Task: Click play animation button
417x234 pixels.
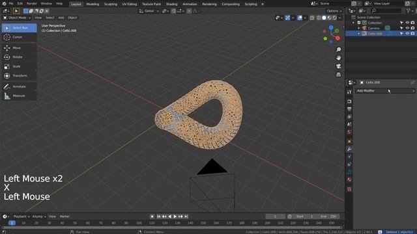Action: [175, 216]
